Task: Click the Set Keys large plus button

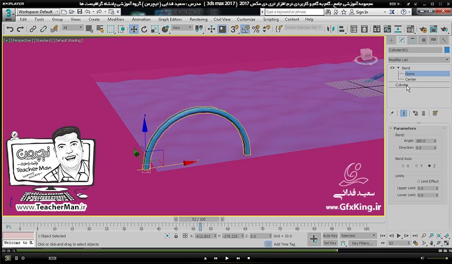Action: 314,239
